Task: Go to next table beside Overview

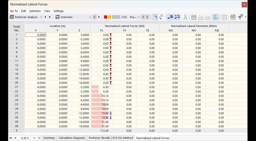Action: click(x=99, y=17)
